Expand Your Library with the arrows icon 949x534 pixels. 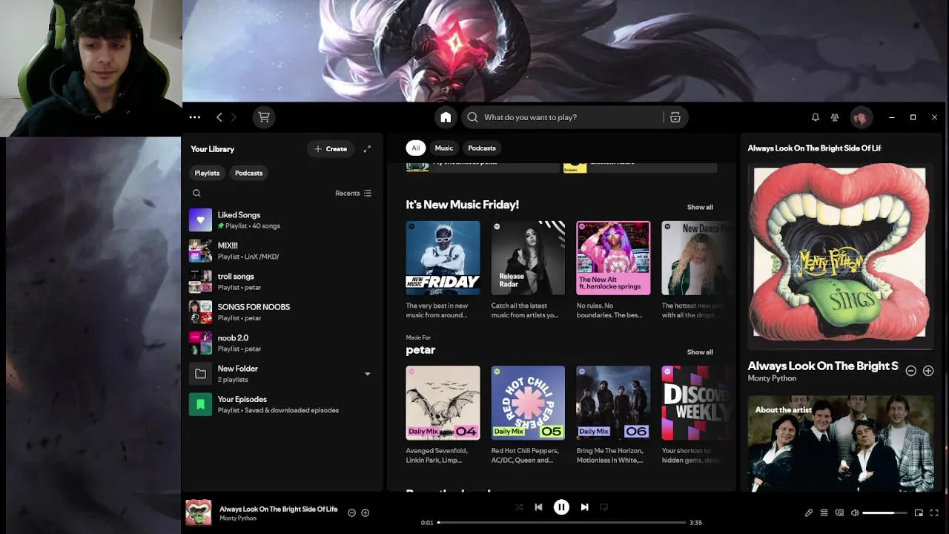tap(367, 149)
